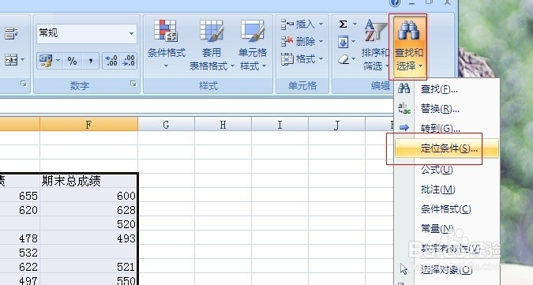
Task: Open 排序和筛选 sort and filter
Action: [x=374, y=45]
